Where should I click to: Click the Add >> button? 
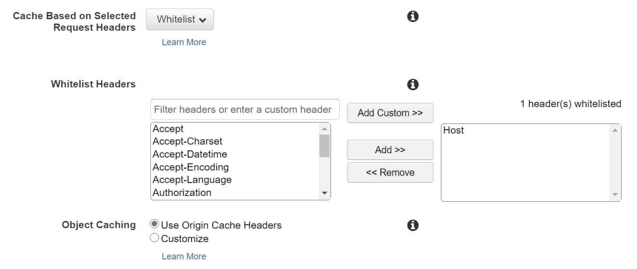click(390, 150)
